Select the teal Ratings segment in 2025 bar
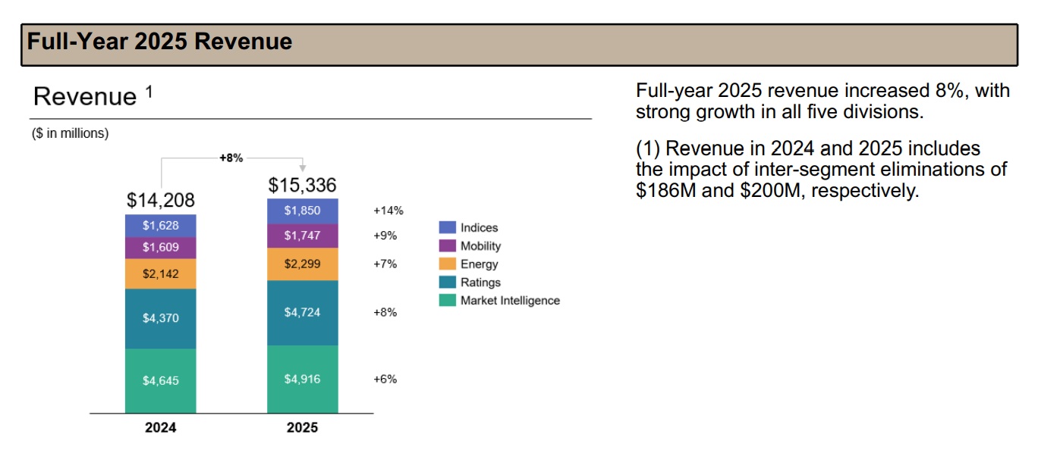Viewport: 1041px width, 456px height. tap(303, 311)
